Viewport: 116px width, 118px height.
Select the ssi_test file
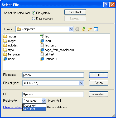[x=47, y=54]
